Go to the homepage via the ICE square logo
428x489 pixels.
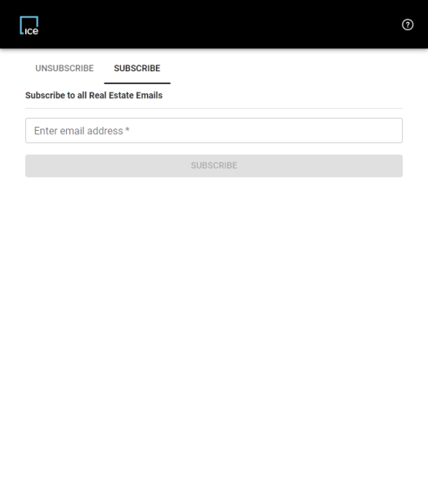pos(29,25)
